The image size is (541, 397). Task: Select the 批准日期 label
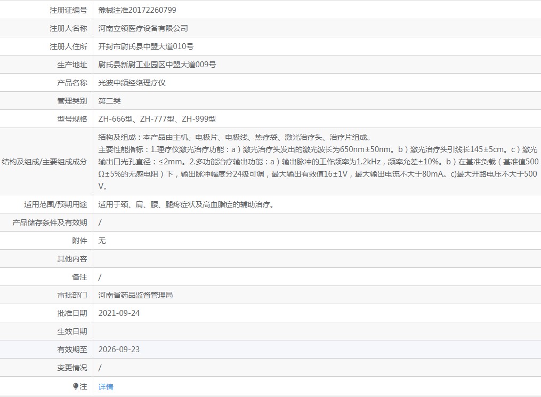[72, 313]
